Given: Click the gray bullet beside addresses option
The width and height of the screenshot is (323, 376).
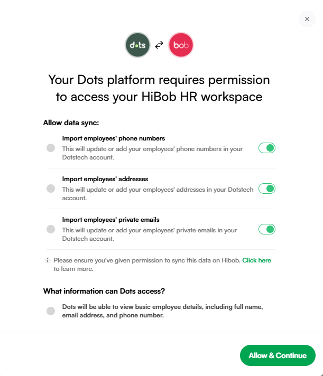Looking at the screenshot, I should [x=51, y=189].
